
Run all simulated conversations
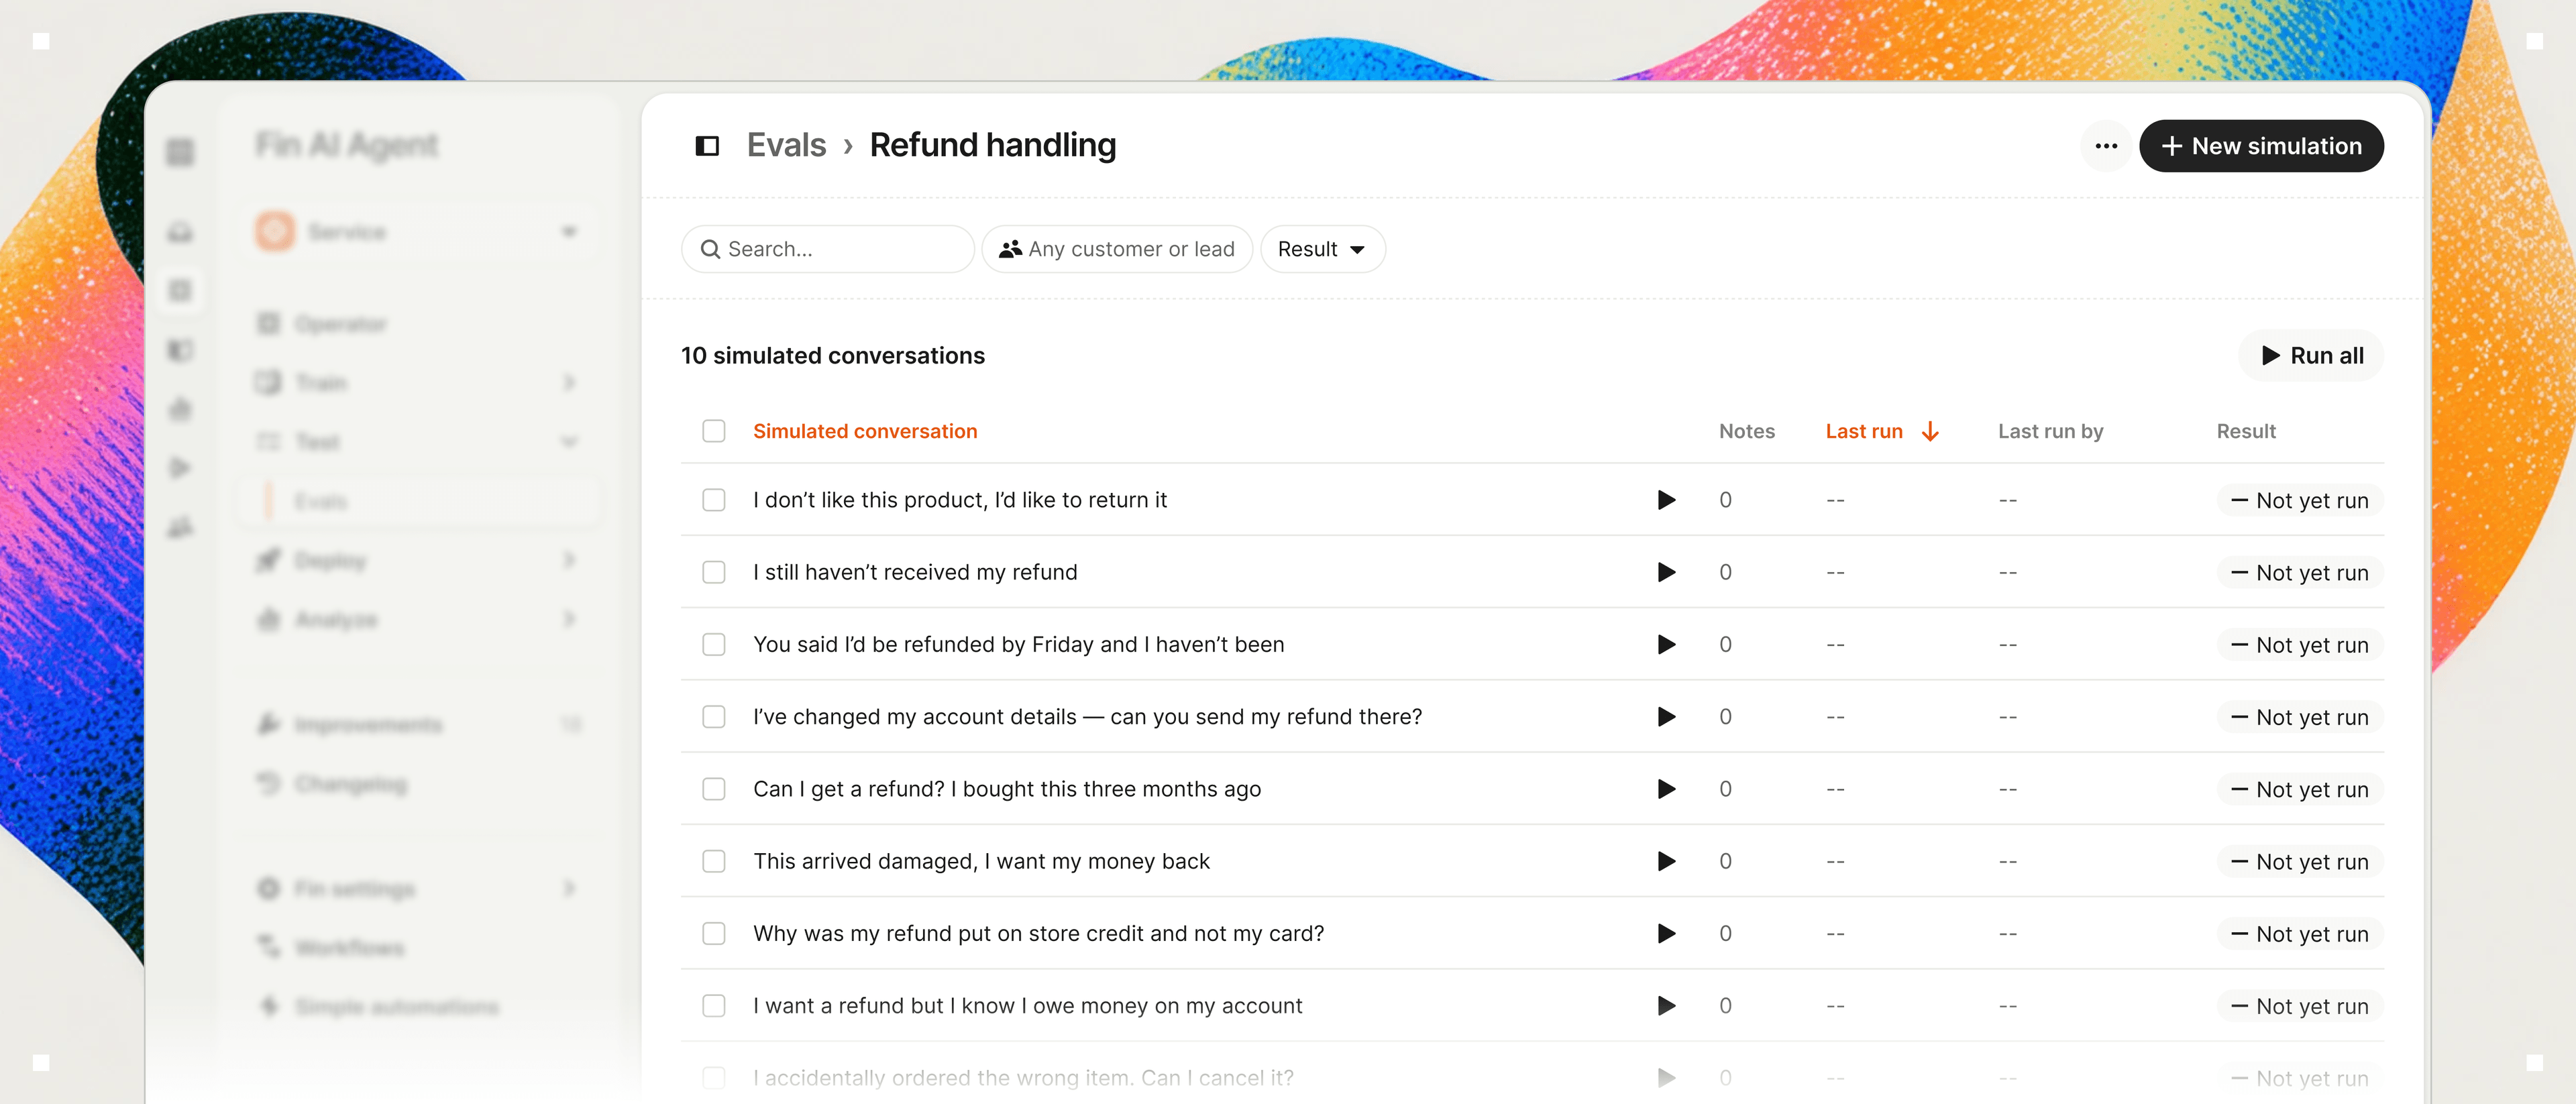coord(2311,356)
